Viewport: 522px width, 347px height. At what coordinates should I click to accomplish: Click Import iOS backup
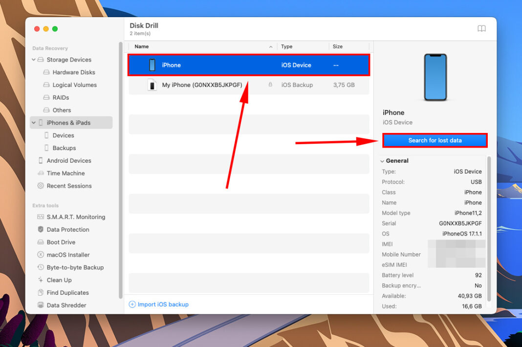(158, 304)
